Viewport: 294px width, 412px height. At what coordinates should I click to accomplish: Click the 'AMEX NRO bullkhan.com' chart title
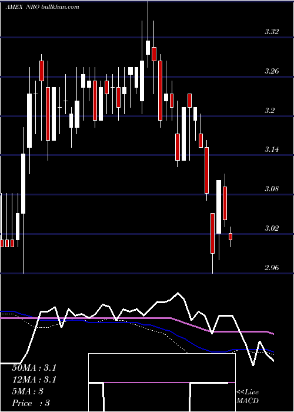[x=42, y=7]
